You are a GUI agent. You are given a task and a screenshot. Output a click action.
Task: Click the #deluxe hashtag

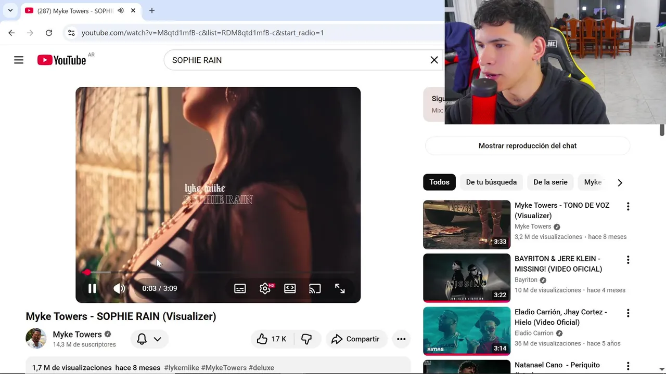tap(261, 368)
